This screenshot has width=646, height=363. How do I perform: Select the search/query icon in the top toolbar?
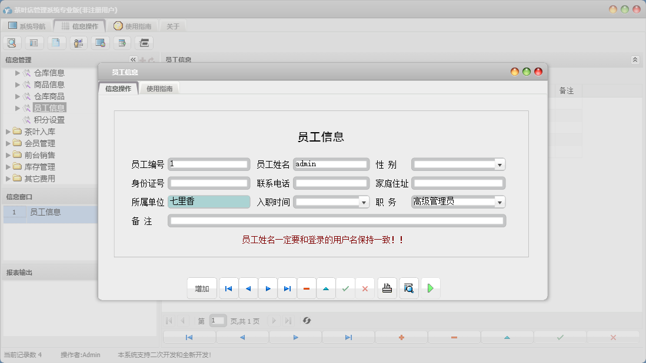point(12,42)
